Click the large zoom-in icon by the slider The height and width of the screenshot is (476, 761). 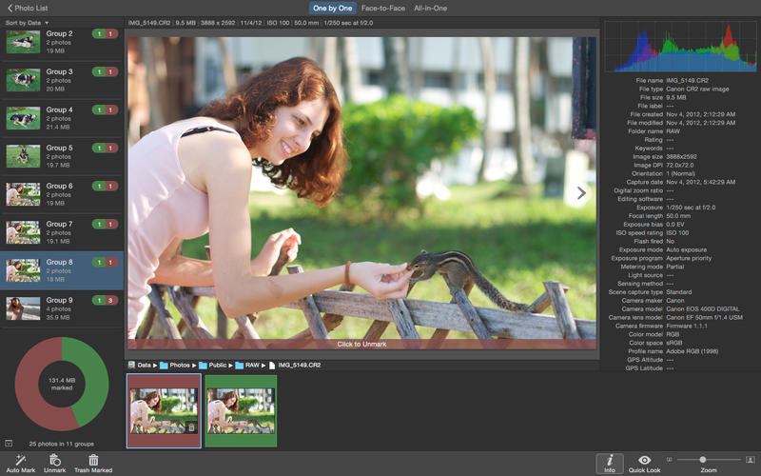[751, 460]
